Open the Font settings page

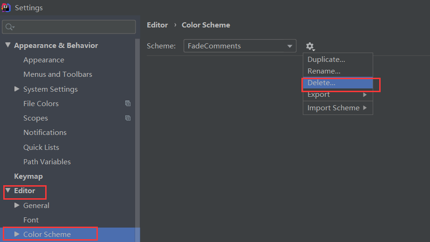31,220
